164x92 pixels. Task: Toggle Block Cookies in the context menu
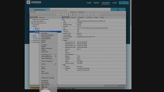coord(46,84)
